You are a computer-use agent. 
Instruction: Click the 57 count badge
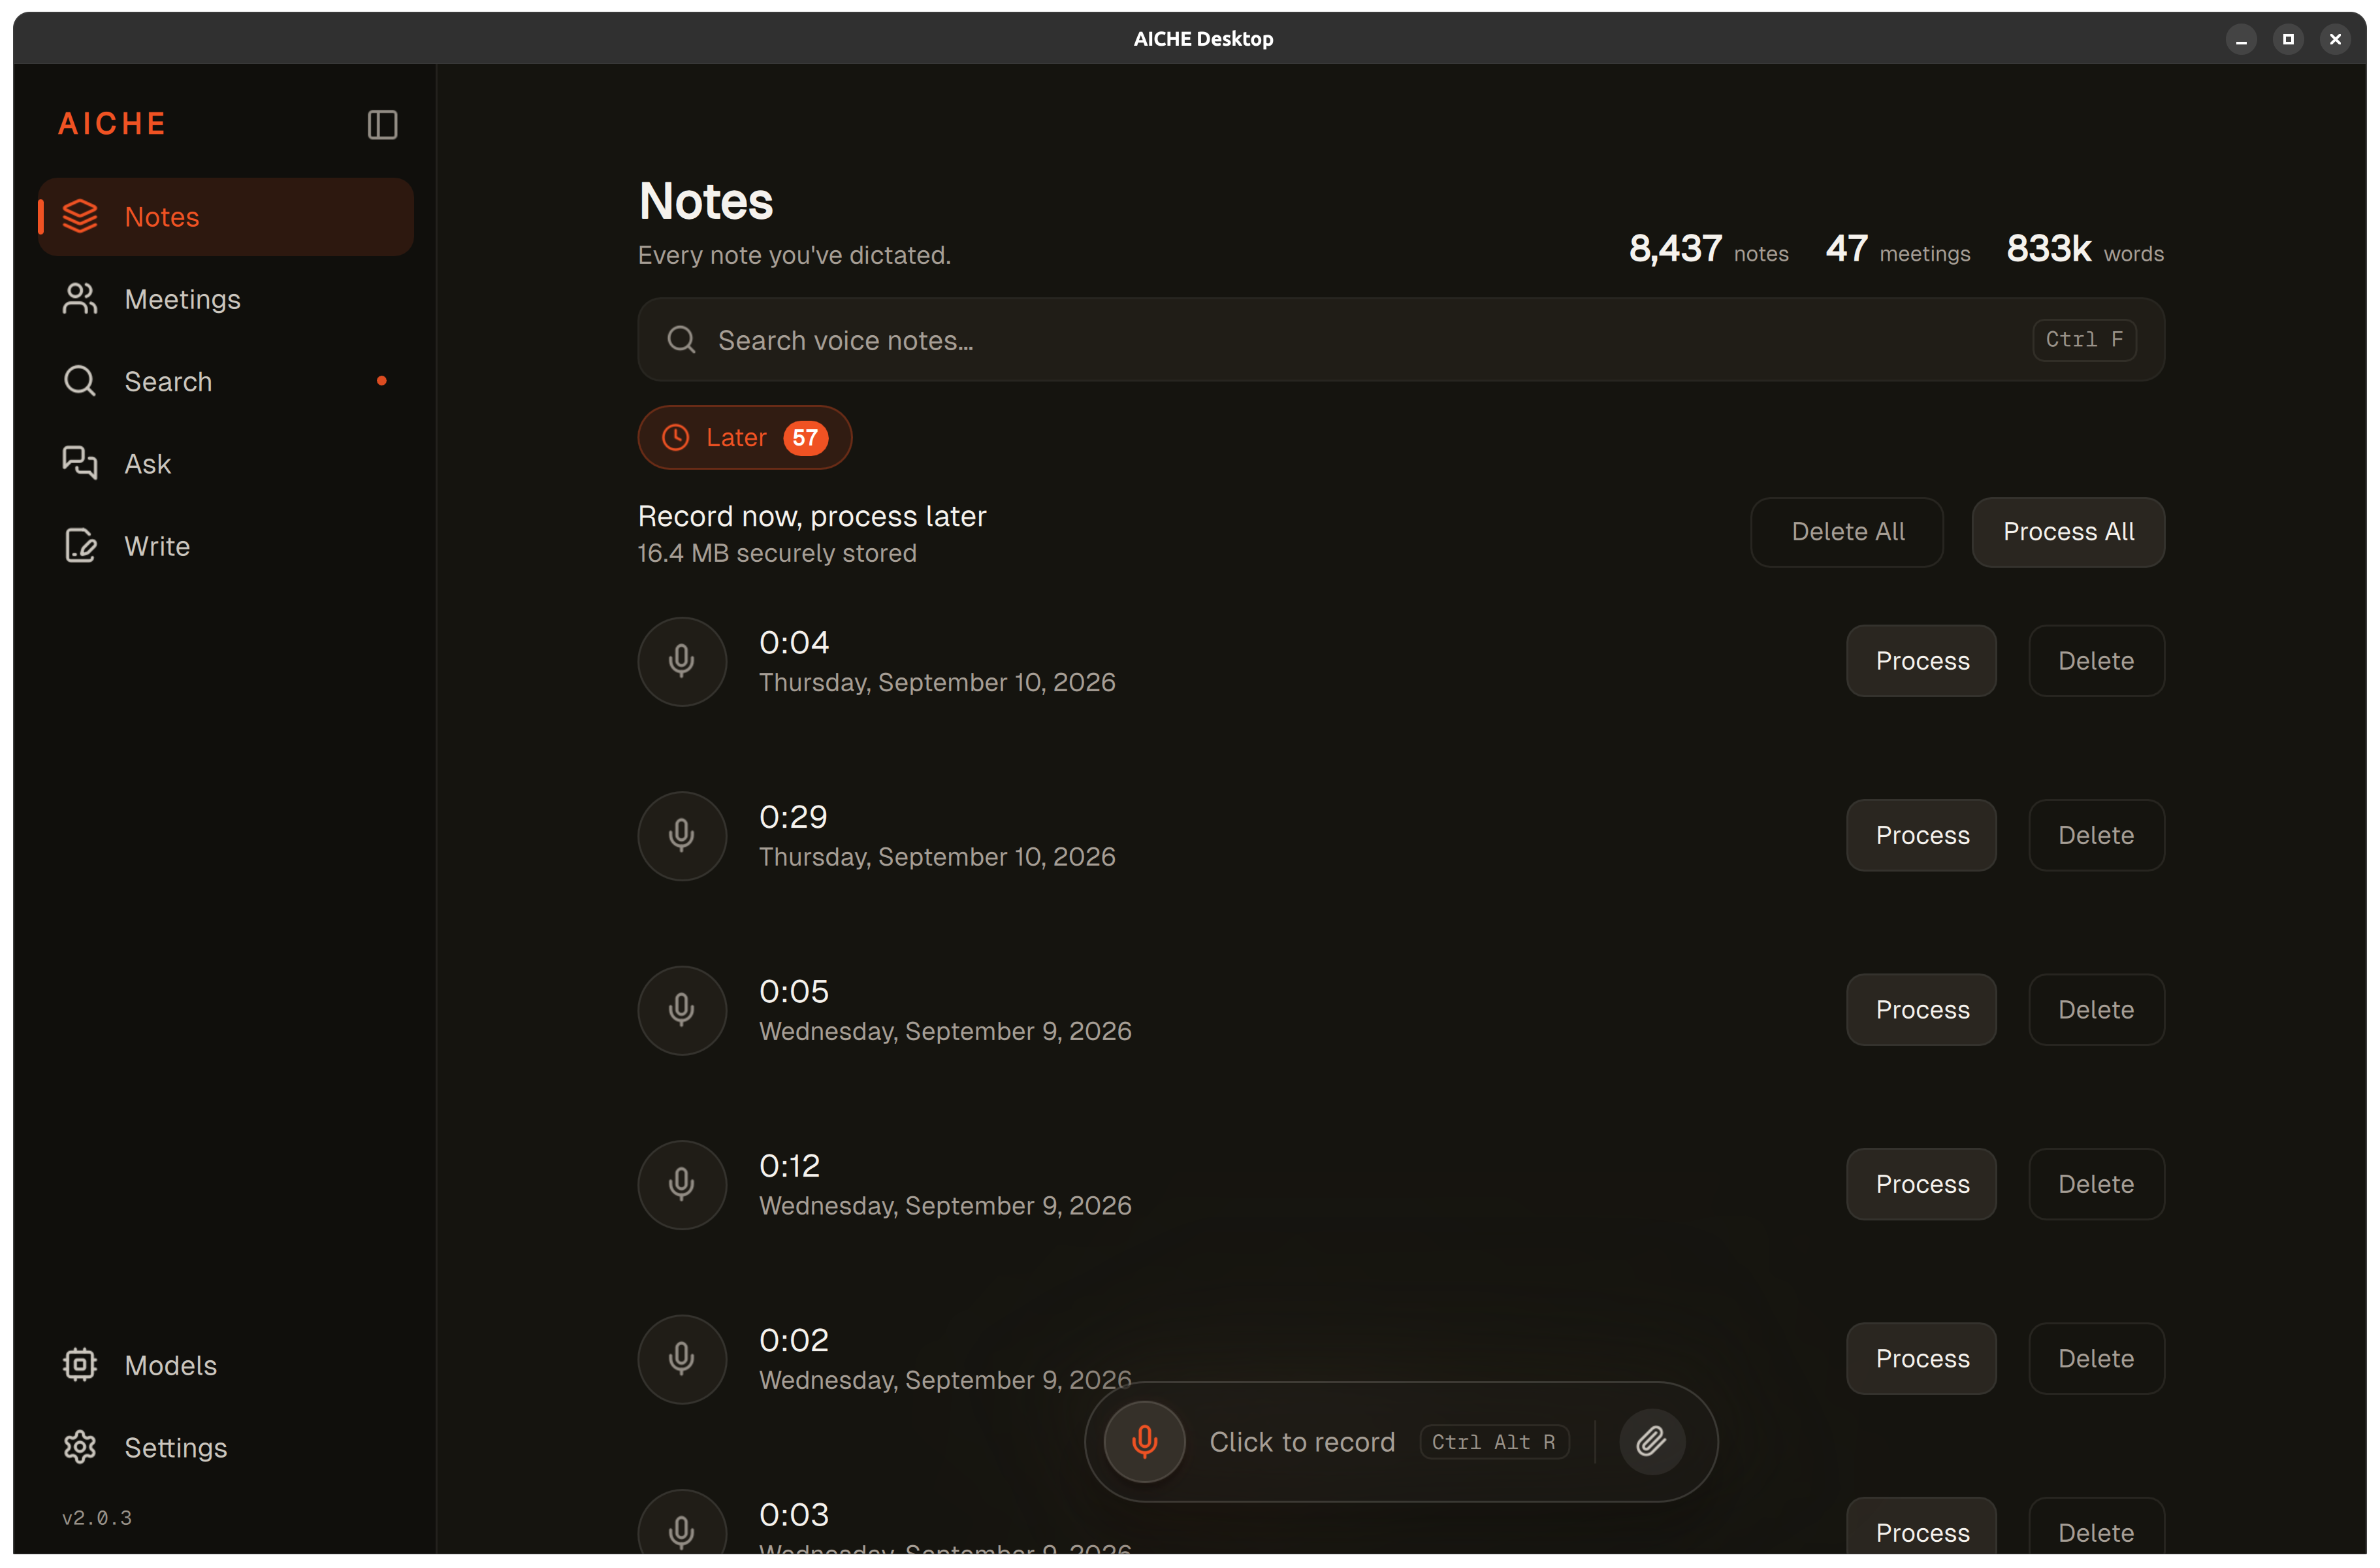click(805, 438)
